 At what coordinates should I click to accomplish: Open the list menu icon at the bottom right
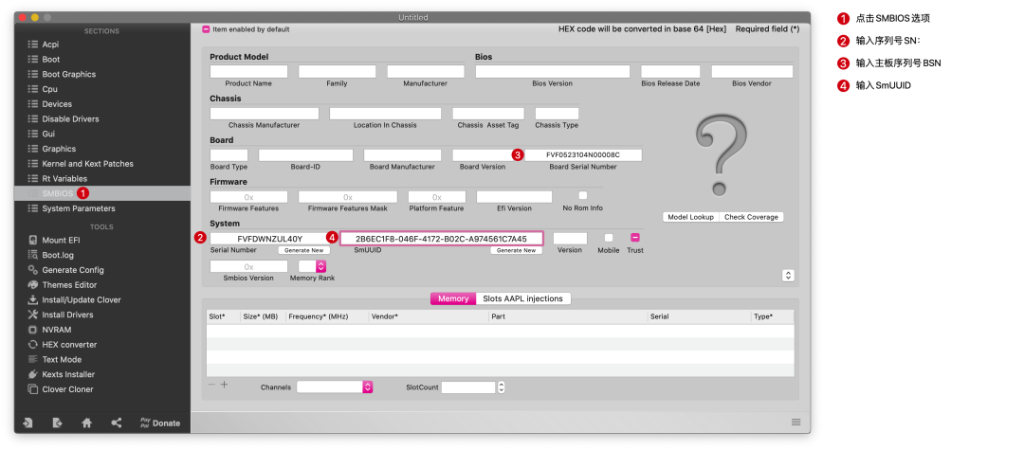pos(796,422)
